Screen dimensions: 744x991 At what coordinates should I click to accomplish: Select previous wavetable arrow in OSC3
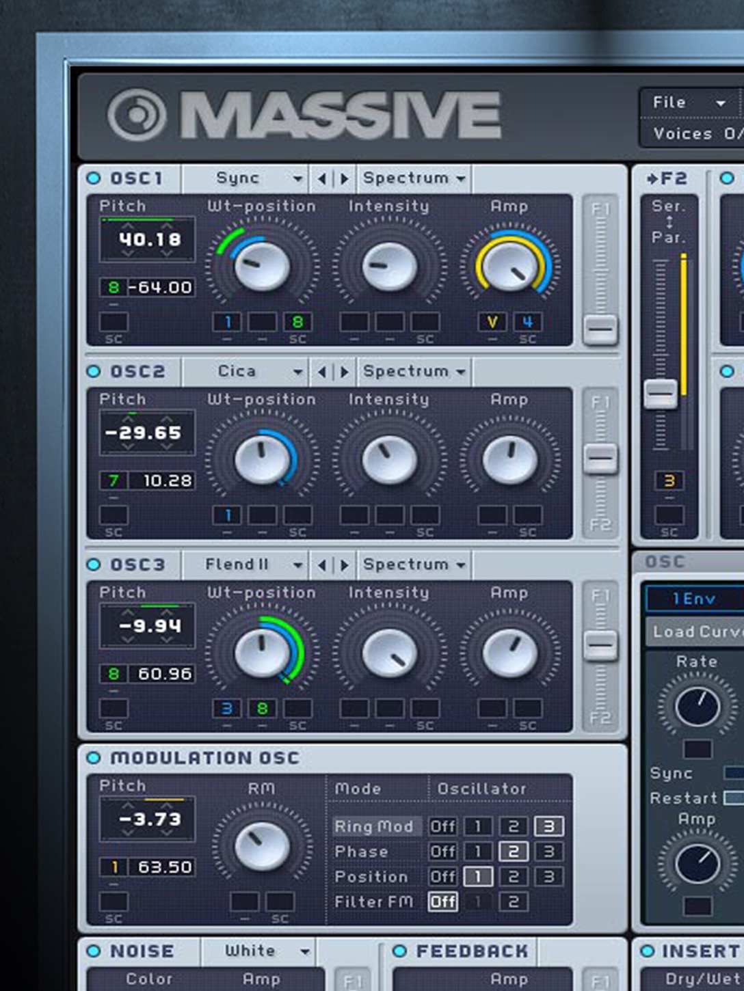pos(321,565)
